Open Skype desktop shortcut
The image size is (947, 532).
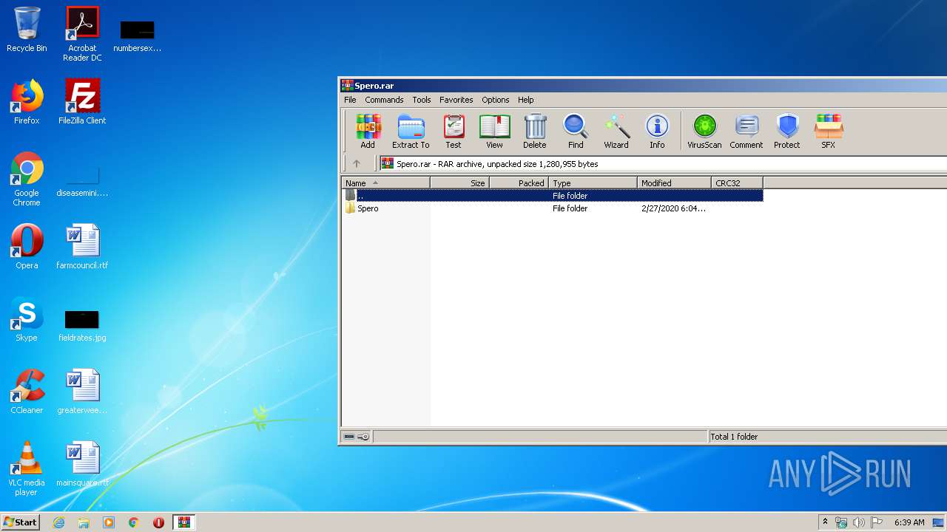27,319
